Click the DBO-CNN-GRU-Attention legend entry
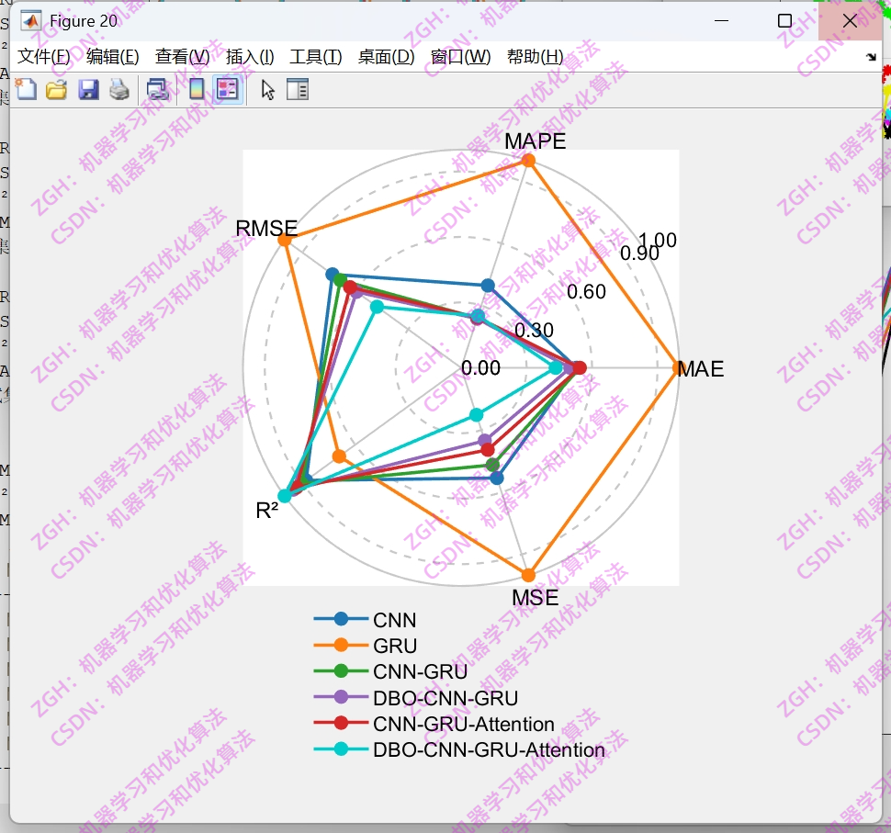Screen dimensions: 891x833 459,749
